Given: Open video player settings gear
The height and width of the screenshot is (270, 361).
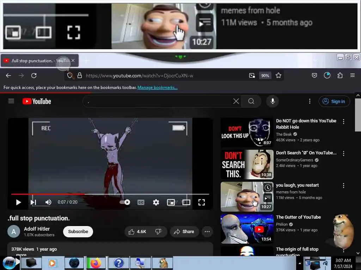Looking at the screenshot, I should coord(156,202).
